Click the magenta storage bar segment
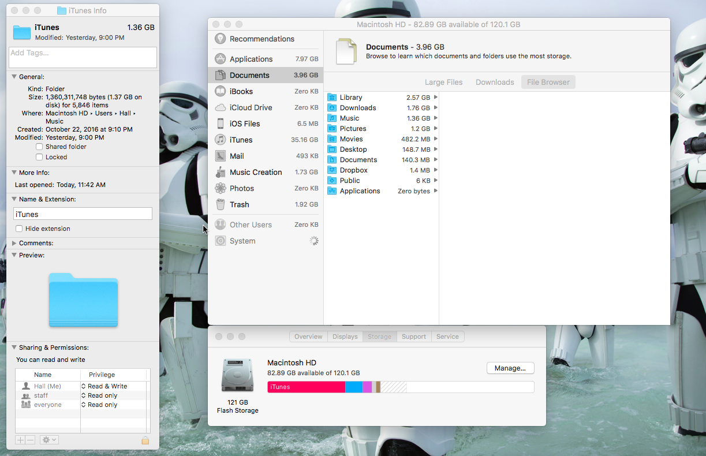 coord(367,387)
